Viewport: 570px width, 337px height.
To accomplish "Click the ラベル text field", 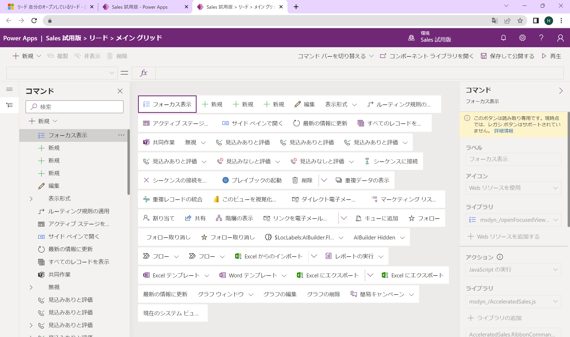I will click(513, 159).
